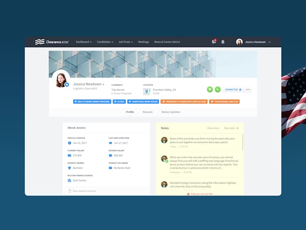Switch to the Status Updates tab
This screenshot has width=306, height=230.
pyautogui.click(x=172, y=112)
